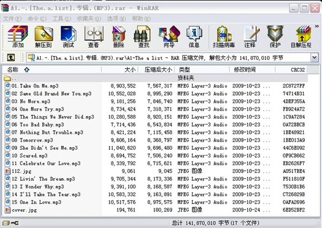Viewport: 322px width, 228px height.
Task: Click the 自解压 (SFX) toolbar icon
Action: (x=301, y=36)
